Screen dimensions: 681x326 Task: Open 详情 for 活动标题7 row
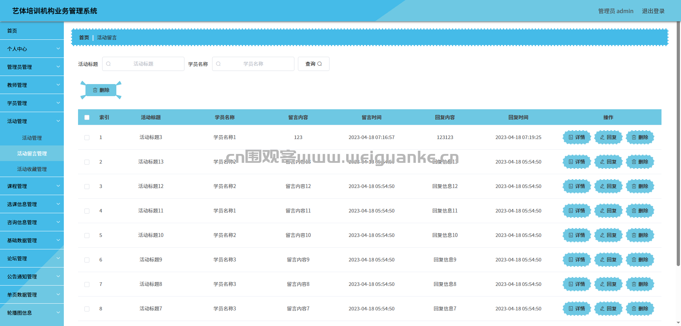coord(577,309)
